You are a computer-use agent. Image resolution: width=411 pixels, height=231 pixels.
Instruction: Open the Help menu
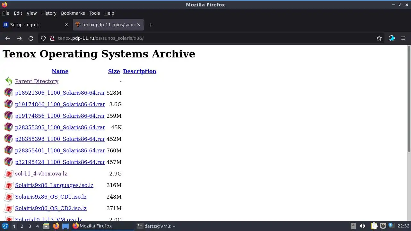[109, 13]
